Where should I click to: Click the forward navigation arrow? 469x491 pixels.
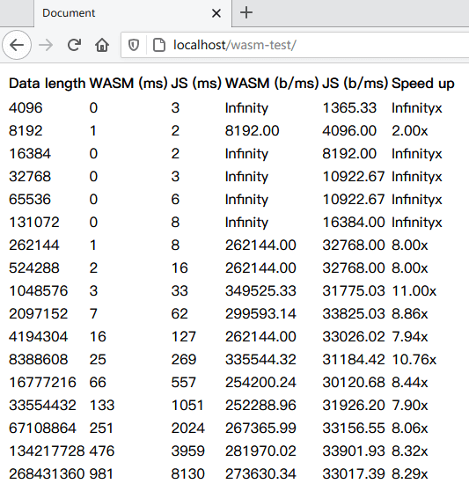tap(46, 45)
